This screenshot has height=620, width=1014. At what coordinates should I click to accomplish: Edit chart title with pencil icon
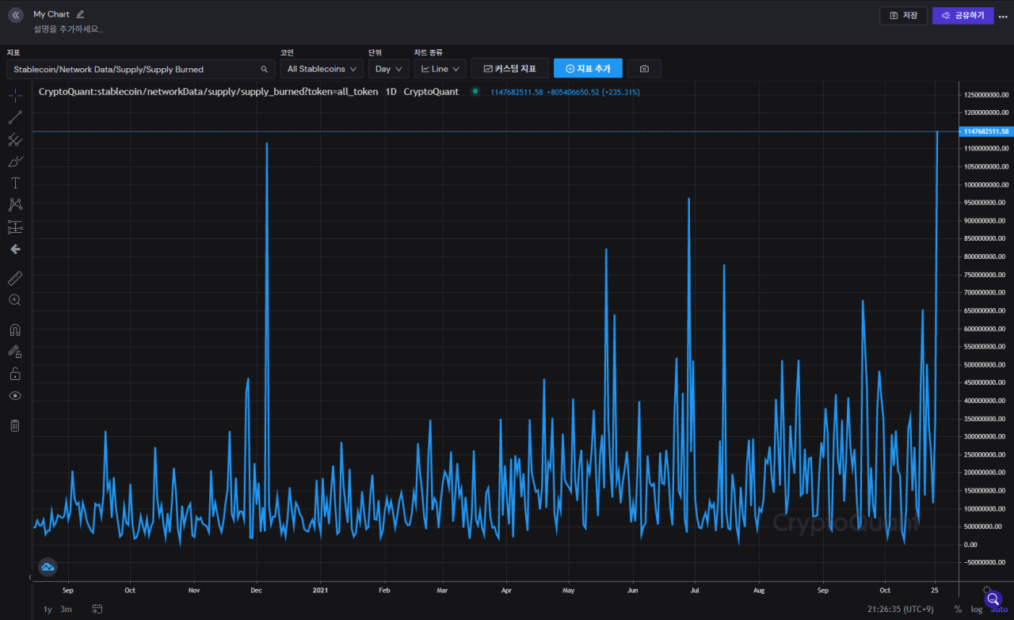pyautogui.click(x=80, y=14)
